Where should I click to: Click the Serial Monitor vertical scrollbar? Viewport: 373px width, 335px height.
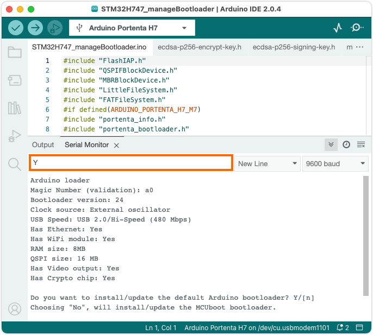tap(365, 236)
